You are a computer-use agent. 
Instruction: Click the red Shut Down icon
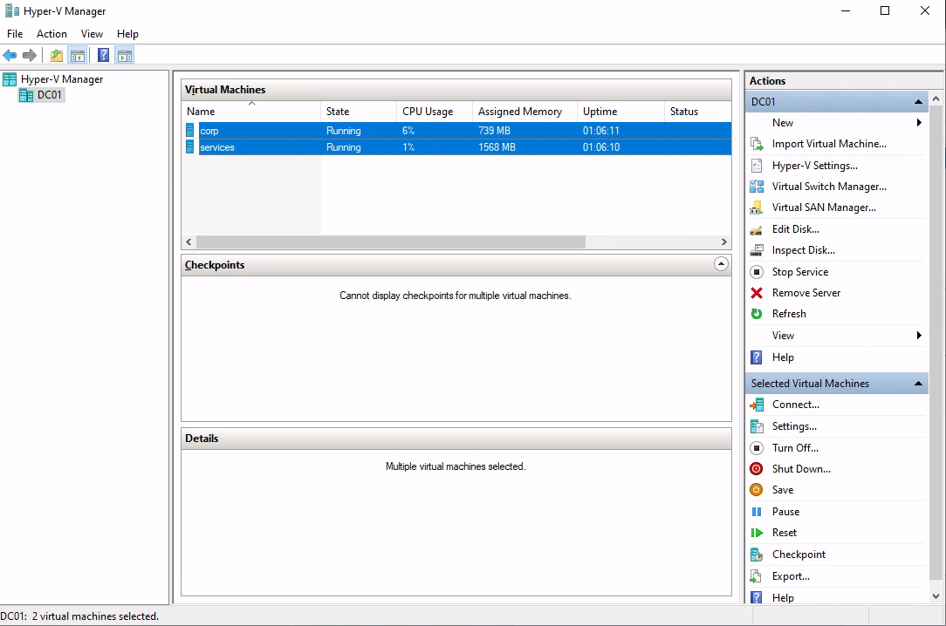point(757,469)
